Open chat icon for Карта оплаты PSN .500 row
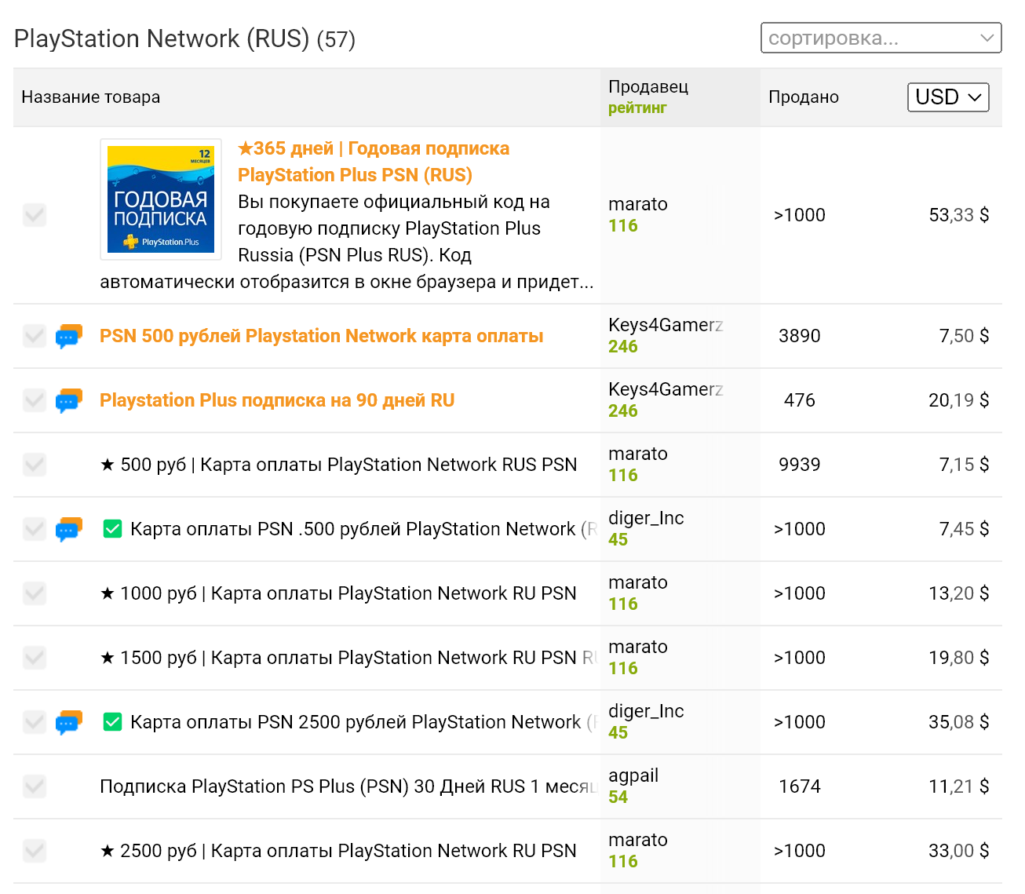Viewport: 1025px width, 894px height. click(x=69, y=529)
